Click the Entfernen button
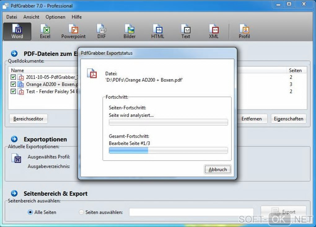 [x=252, y=119]
